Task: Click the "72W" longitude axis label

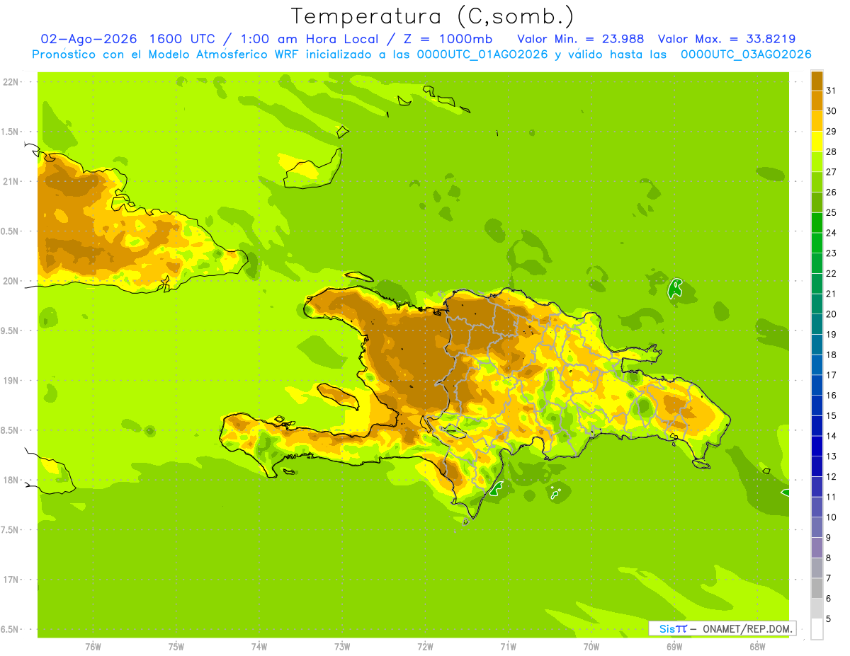Action: click(425, 646)
